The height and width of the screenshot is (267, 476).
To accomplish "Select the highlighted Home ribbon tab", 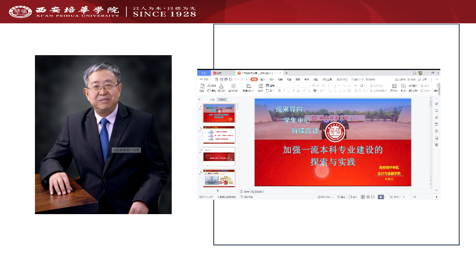I will tap(254, 79).
